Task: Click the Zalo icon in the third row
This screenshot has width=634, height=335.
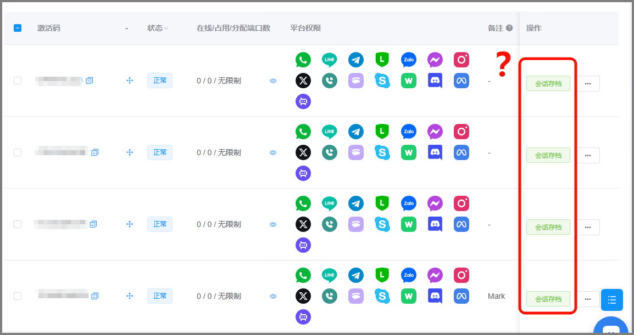Action: coord(408,203)
